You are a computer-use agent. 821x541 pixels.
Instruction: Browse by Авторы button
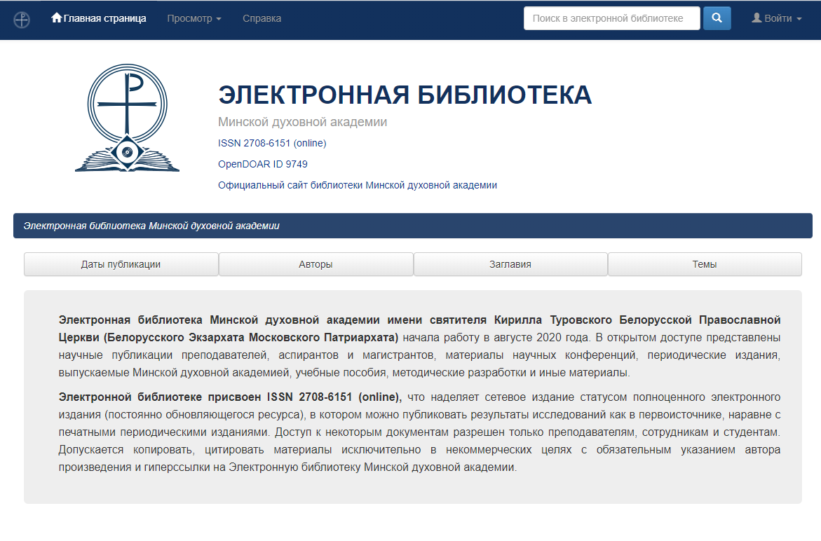click(x=315, y=264)
